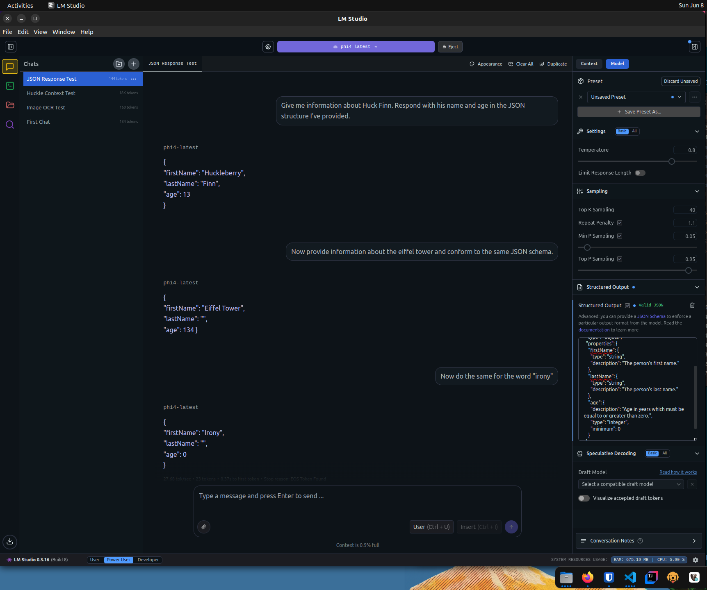Click the message input field
Image resolution: width=707 pixels, height=590 pixels.
tap(357, 496)
